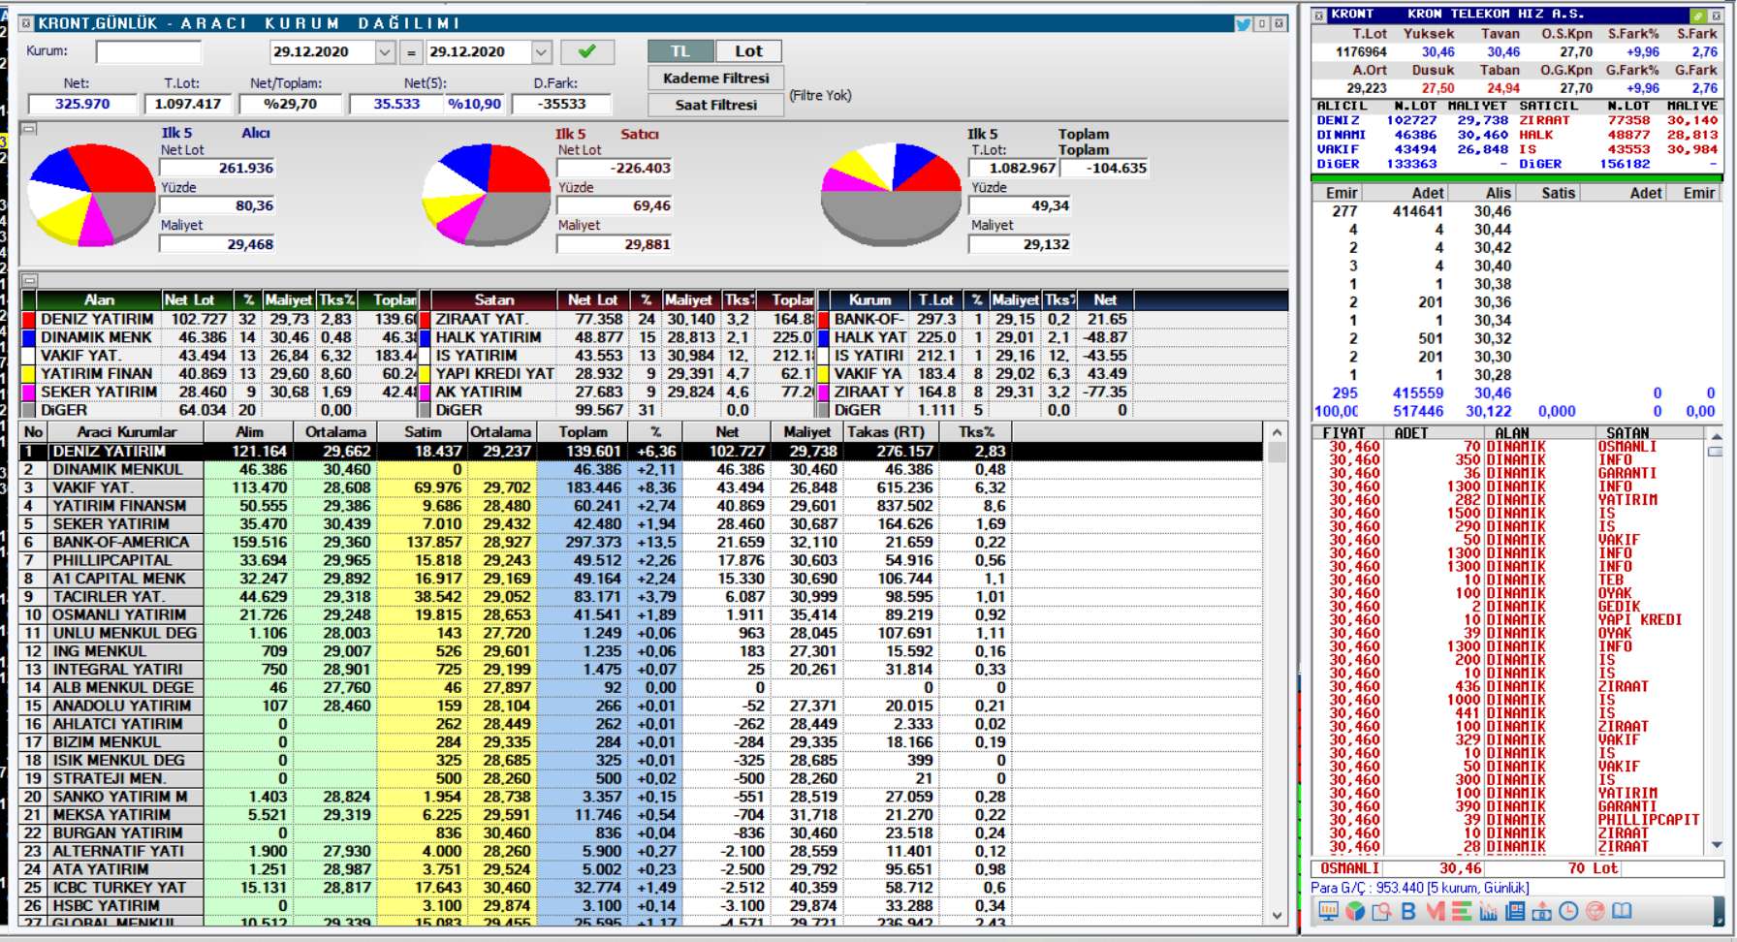Sort main table by Net column header
This screenshot has width=1737, height=942.
click(x=727, y=432)
